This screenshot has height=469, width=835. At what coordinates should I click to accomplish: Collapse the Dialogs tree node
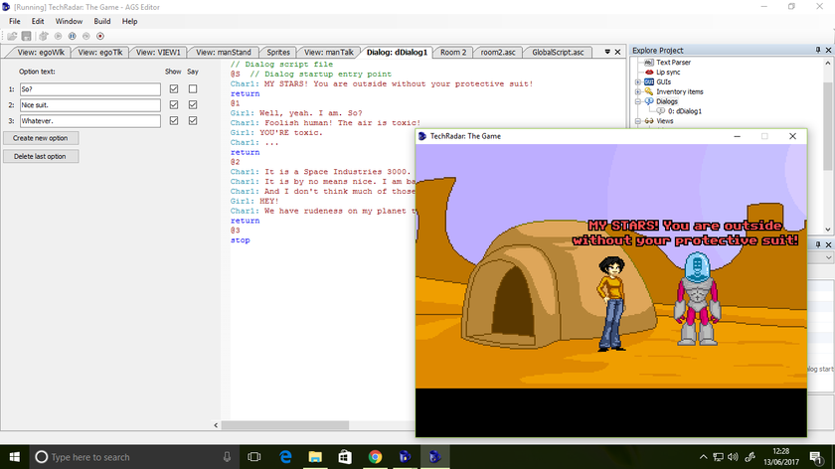coord(638,101)
